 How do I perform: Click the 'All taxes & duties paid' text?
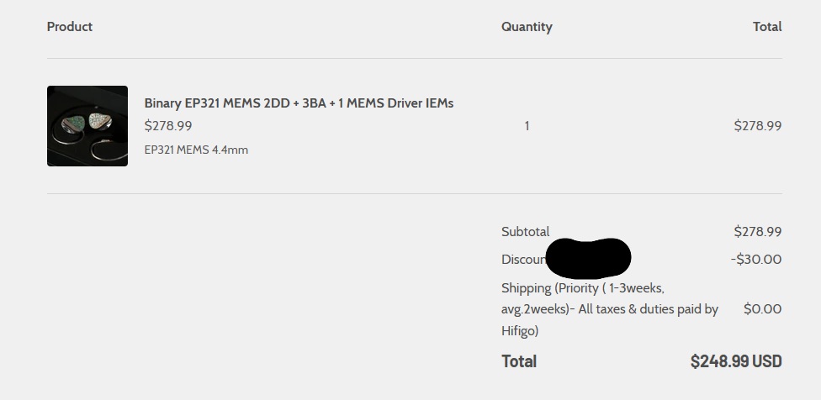pos(649,309)
